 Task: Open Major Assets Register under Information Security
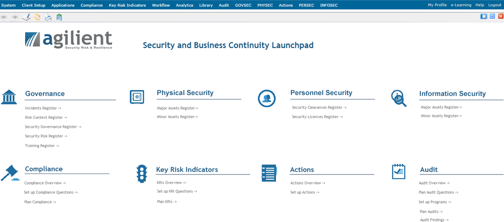(x=441, y=107)
